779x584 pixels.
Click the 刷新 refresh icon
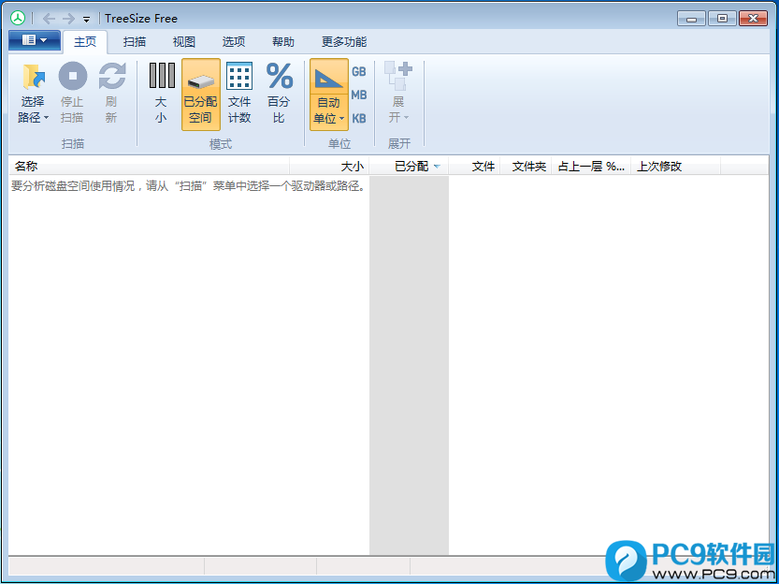(112, 76)
